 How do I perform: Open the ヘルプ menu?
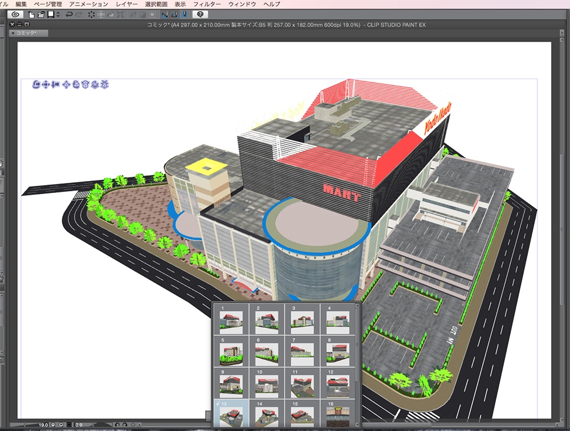click(x=272, y=4)
